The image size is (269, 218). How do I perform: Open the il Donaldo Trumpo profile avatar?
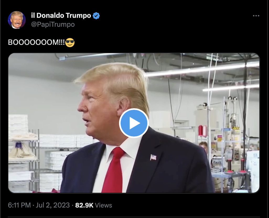(17, 20)
